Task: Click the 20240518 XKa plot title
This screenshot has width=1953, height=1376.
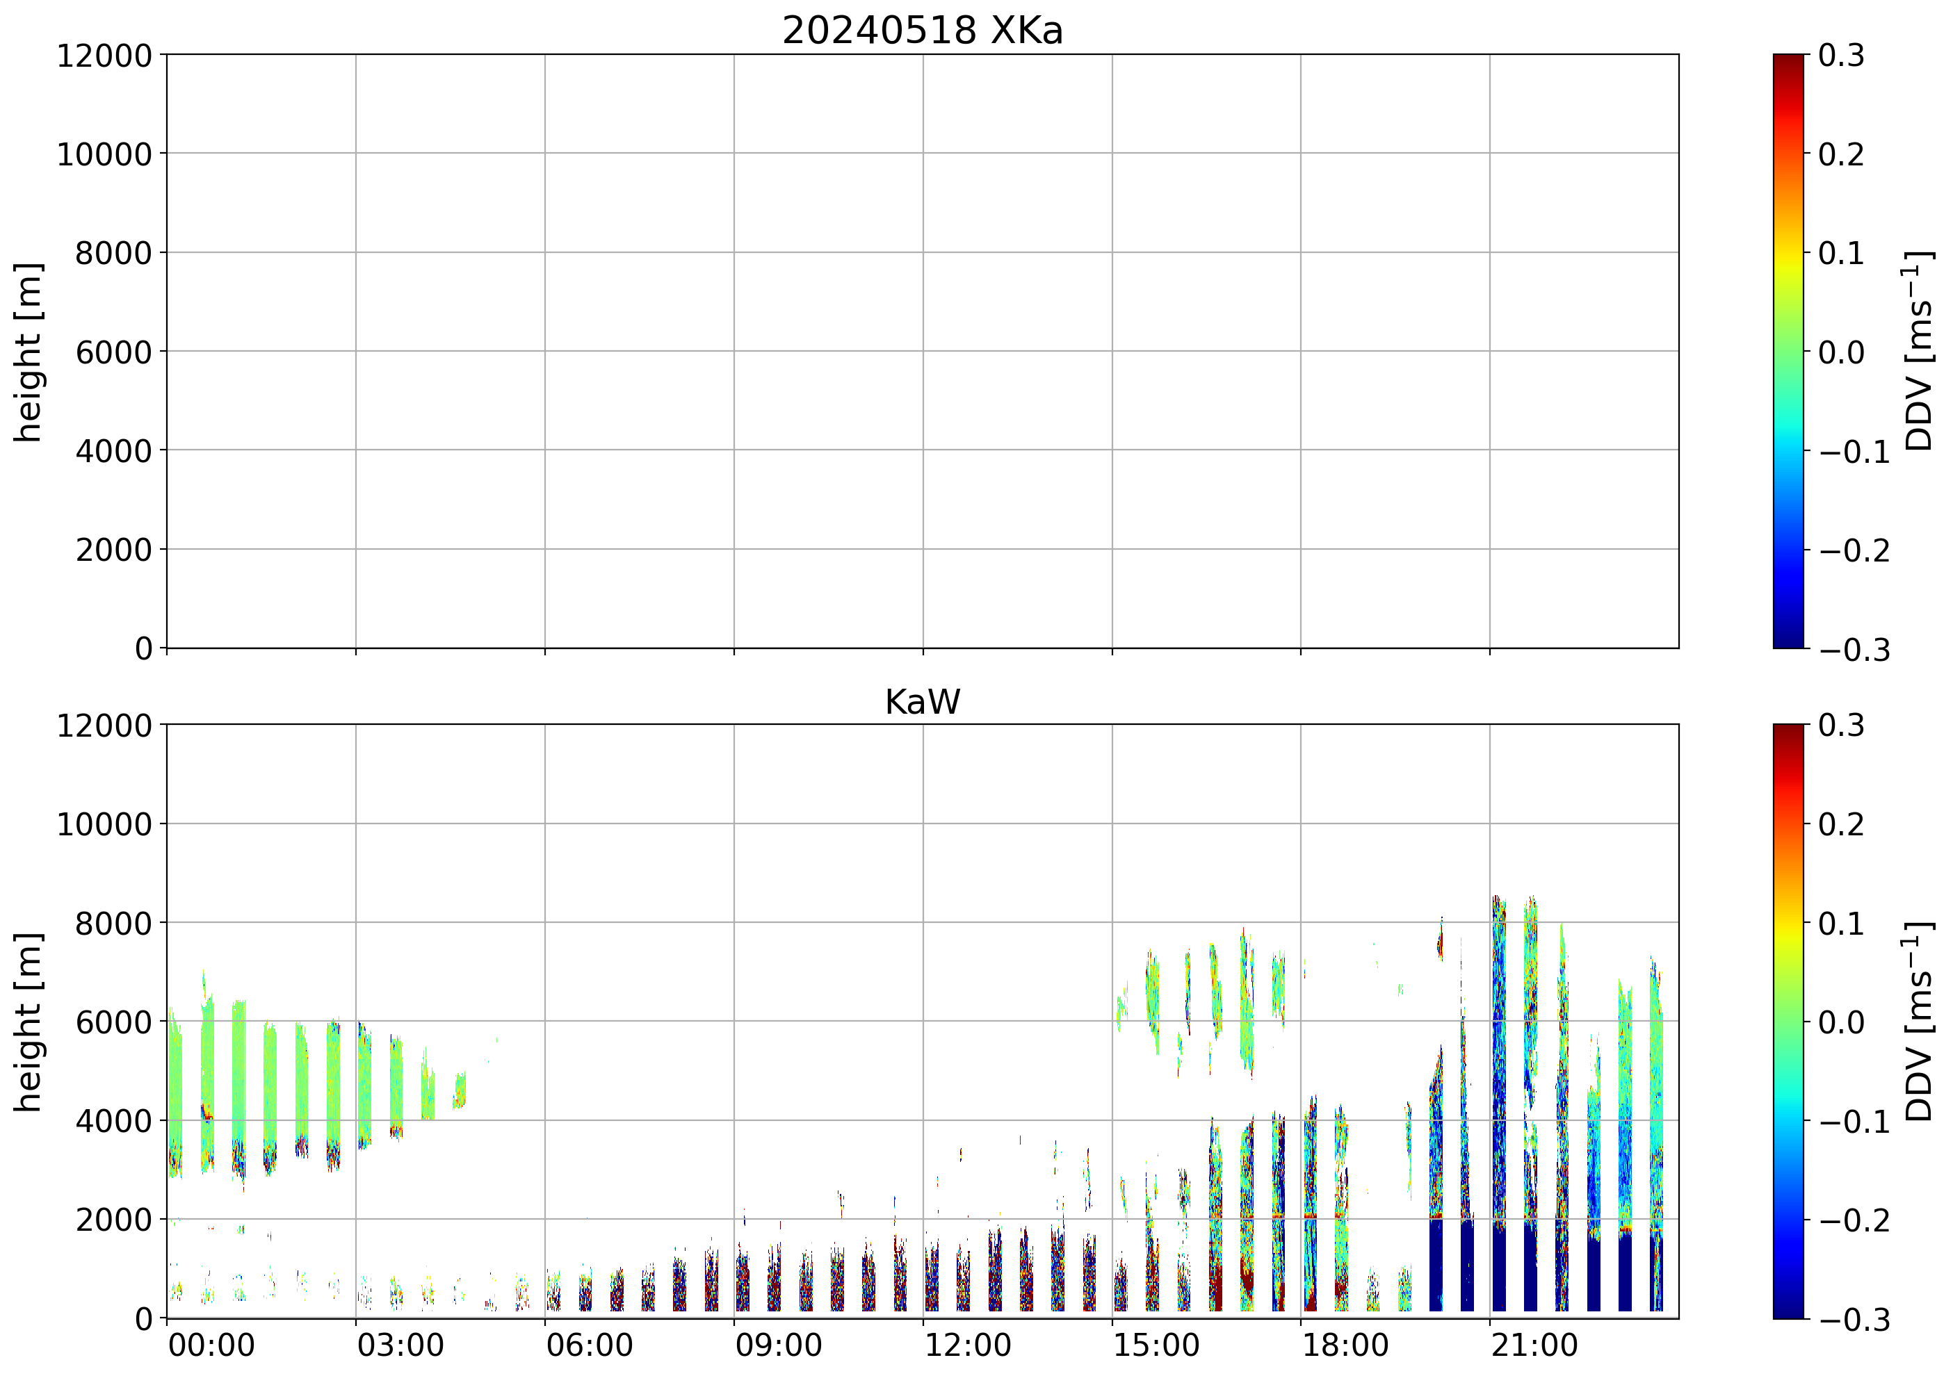Action: point(922,31)
